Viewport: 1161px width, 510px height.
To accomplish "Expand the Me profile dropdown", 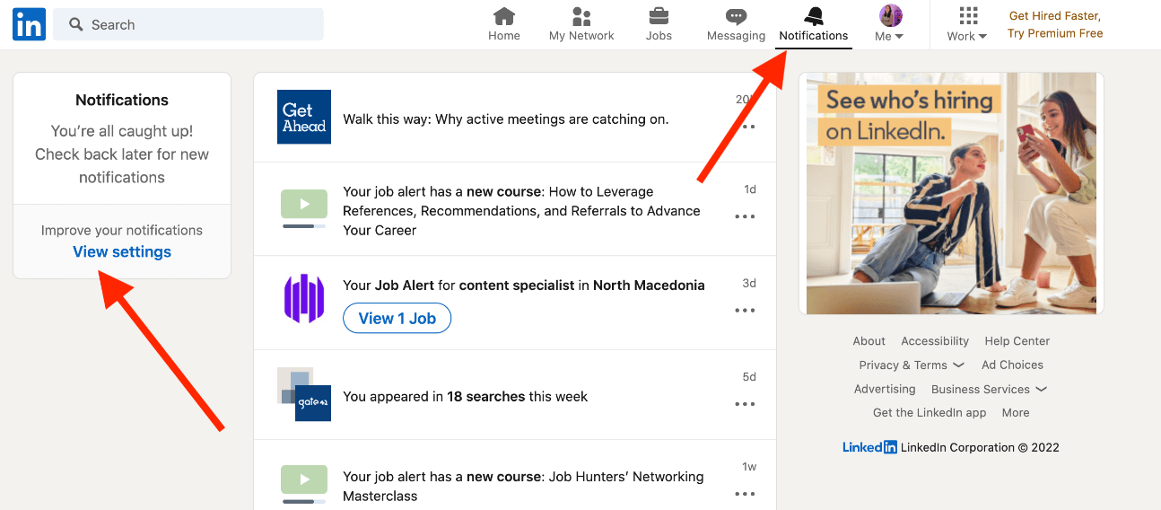I will pyautogui.click(x=890, y=24).
